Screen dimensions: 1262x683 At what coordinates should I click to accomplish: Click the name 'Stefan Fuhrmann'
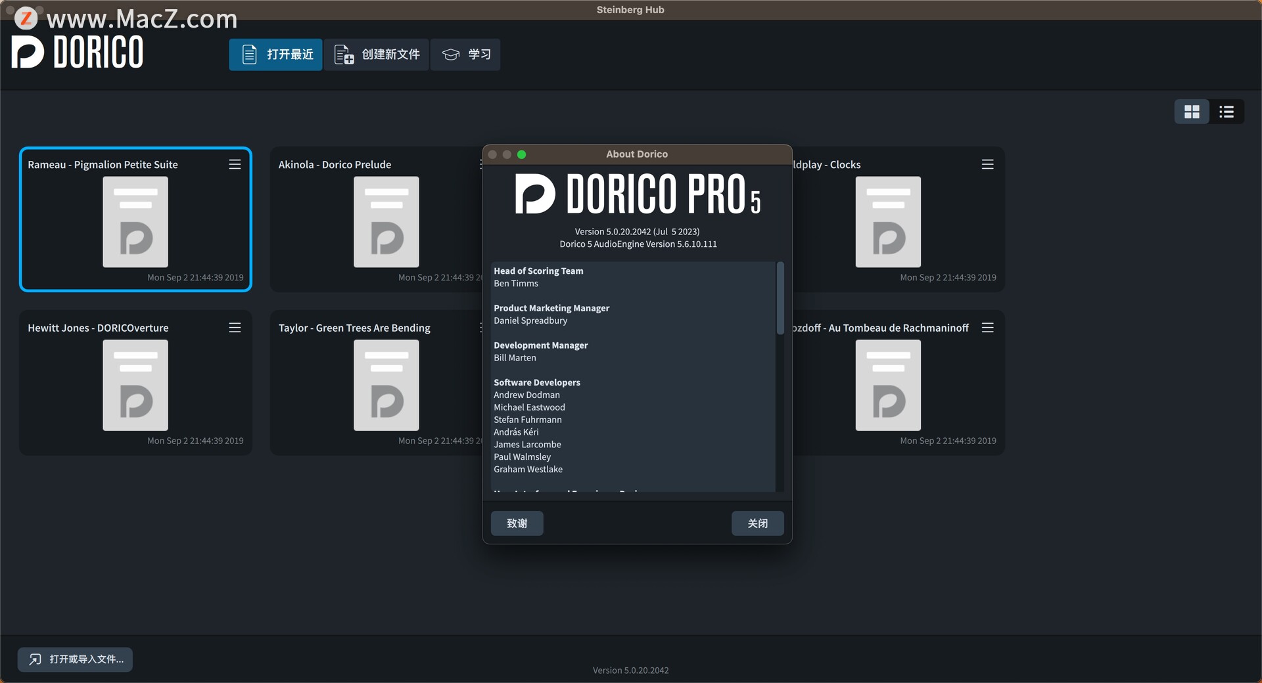(x=528, y=420)
